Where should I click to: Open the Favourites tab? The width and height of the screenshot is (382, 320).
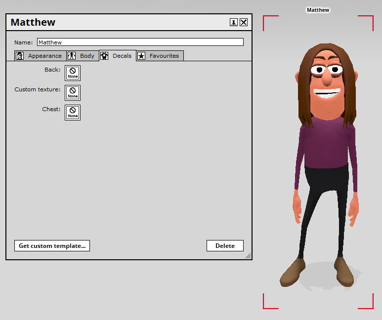pyautogui.click(x=160, y=56)
